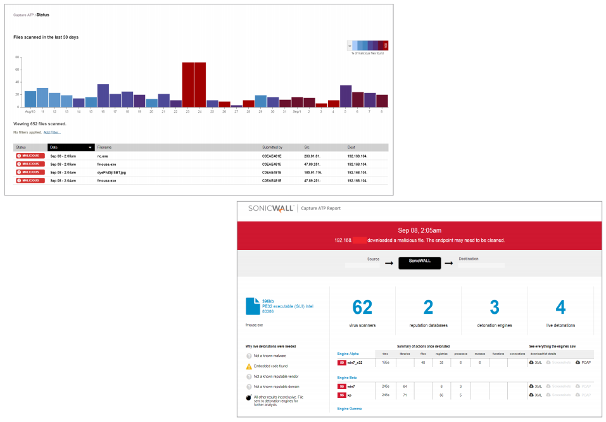Click the red score badge next to win7_x32
The height and width of the screenshot is (422, 606).
[x=342, y=363]
